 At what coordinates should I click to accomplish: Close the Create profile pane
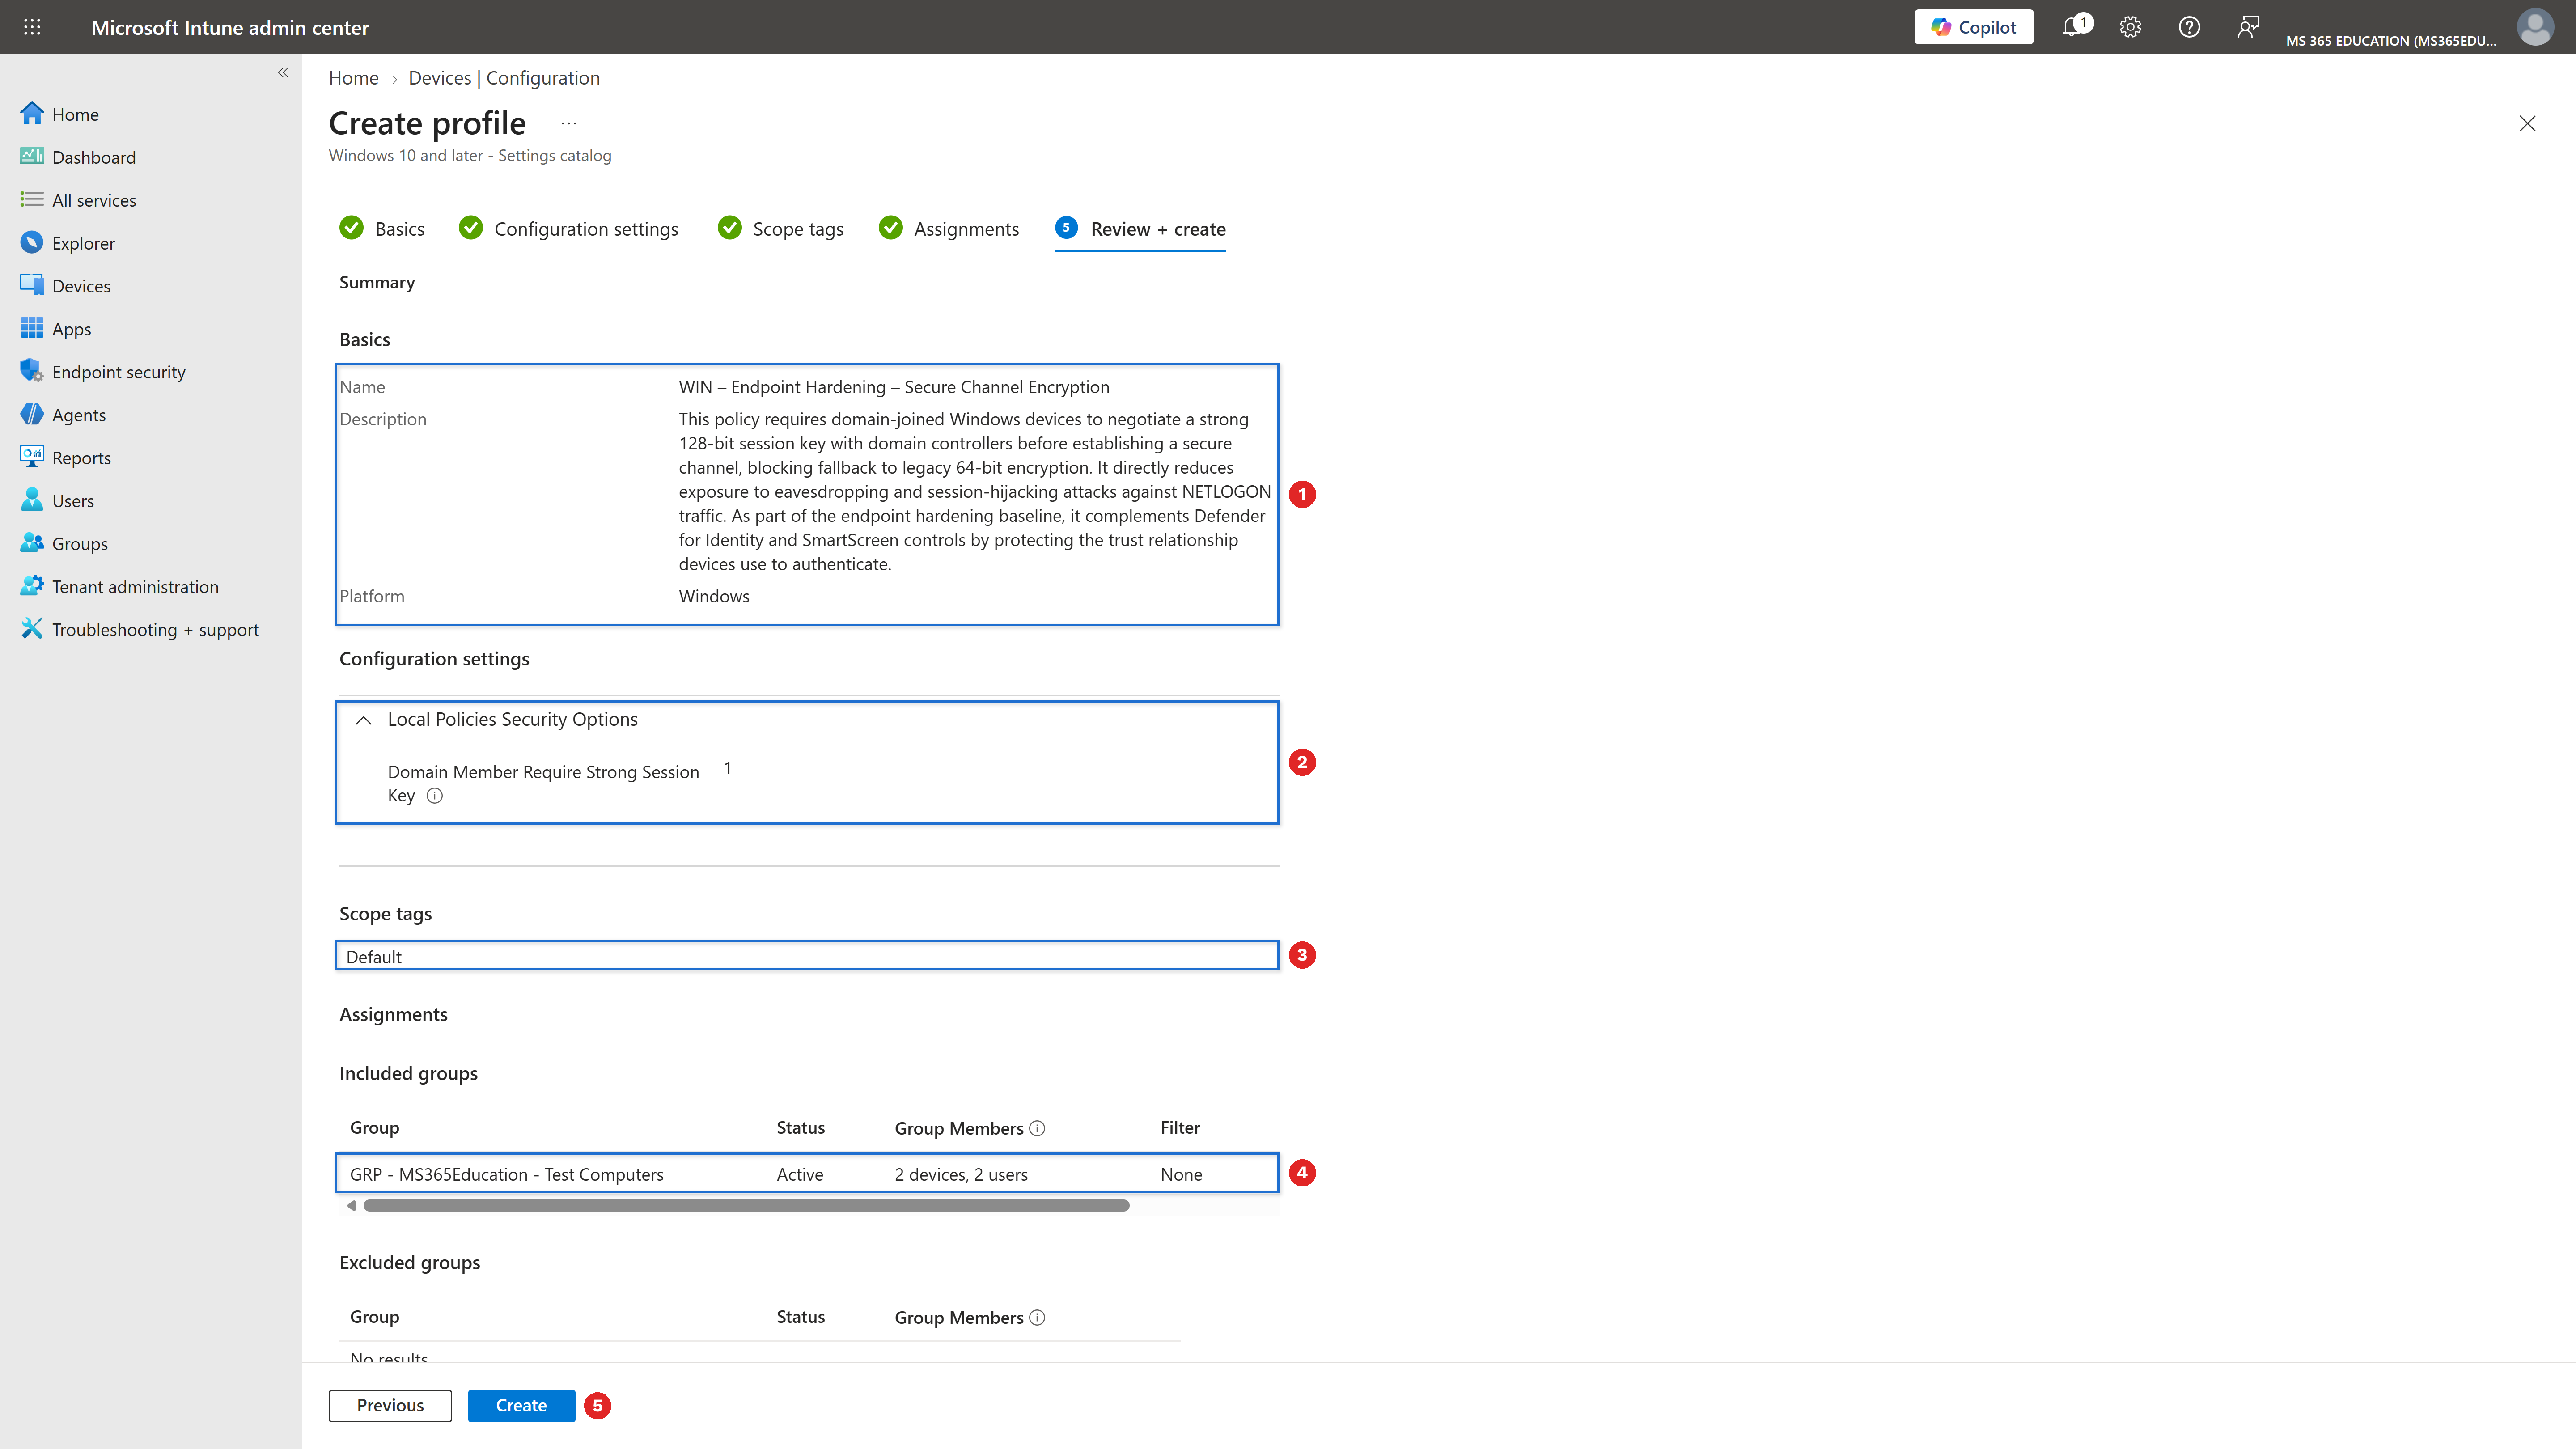pos(2527,123)
